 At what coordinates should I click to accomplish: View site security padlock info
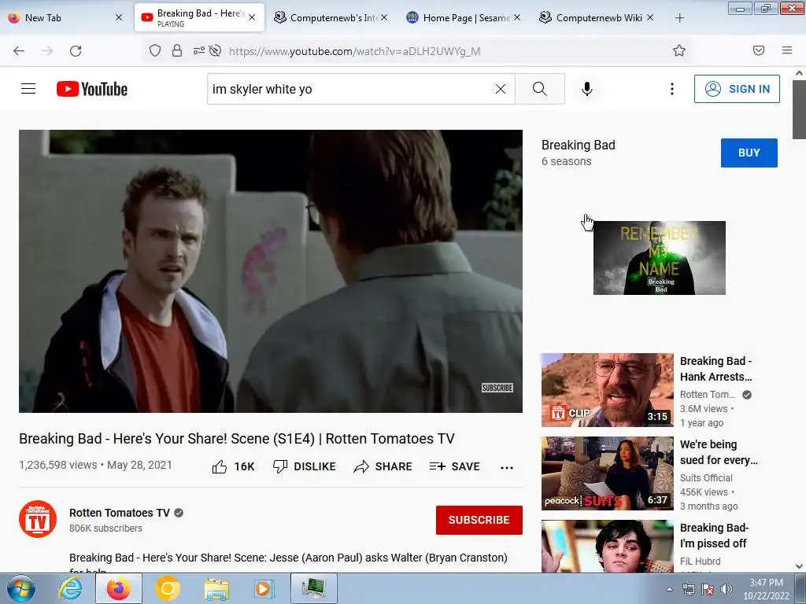click(x=177, y=50)
